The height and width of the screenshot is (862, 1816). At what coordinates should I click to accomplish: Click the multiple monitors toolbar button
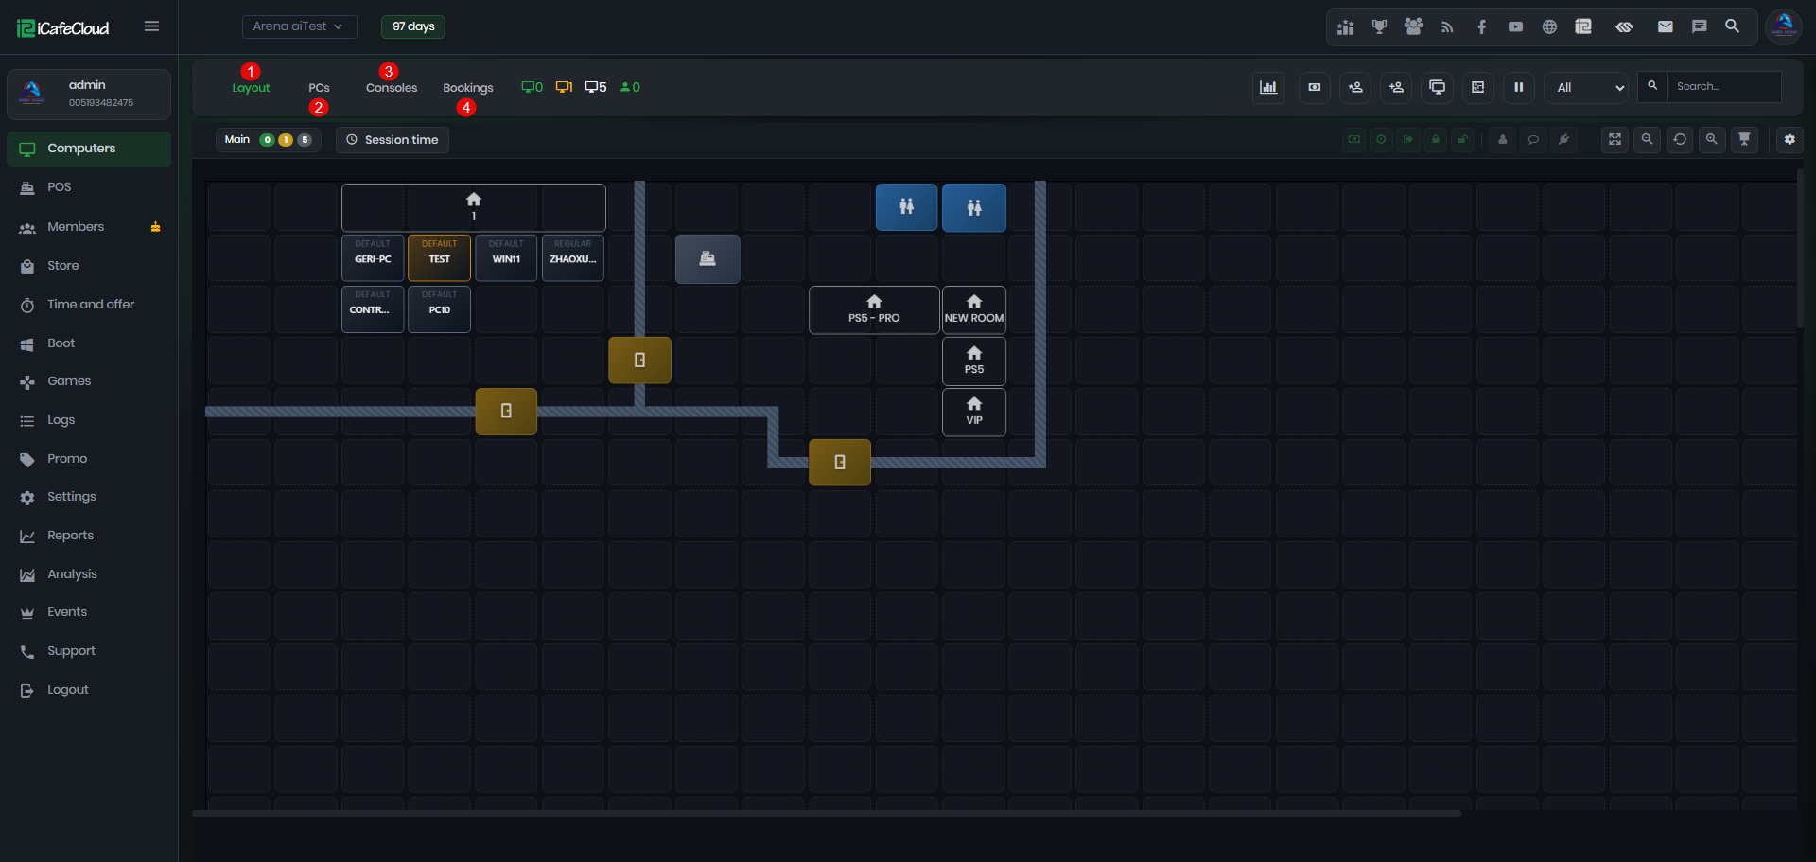1437,87
